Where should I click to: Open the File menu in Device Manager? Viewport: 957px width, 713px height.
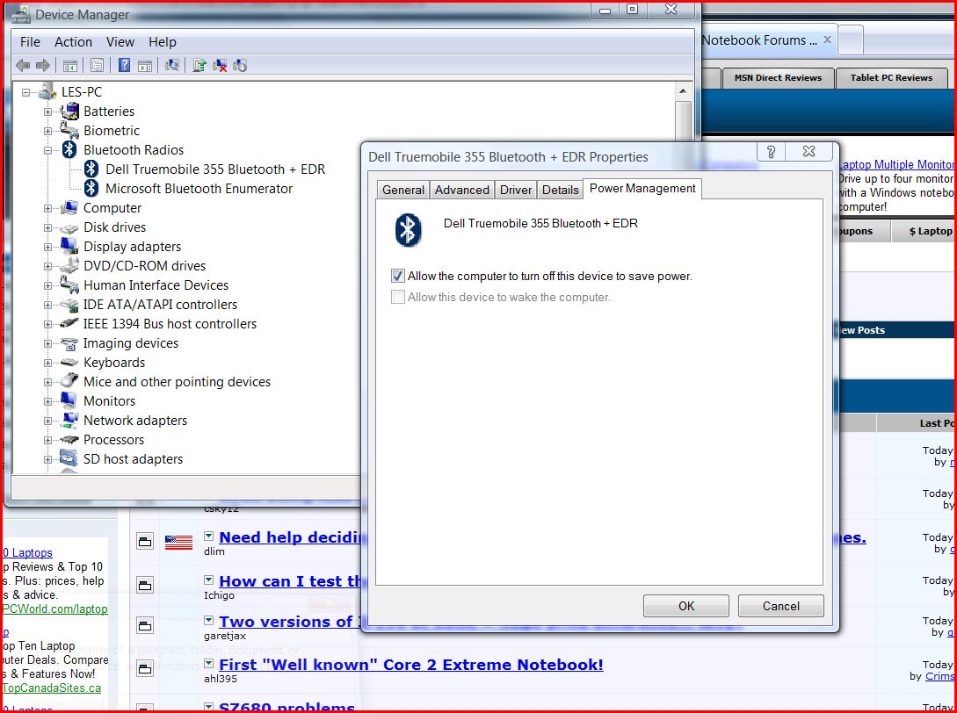[30, 41]
